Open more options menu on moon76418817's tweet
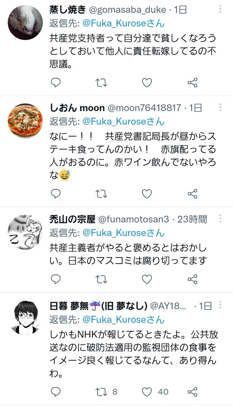Screen dimensions: 233x409 click(220, 107)
